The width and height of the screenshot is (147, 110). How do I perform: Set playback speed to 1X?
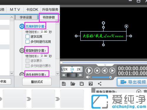pos(72,69)
